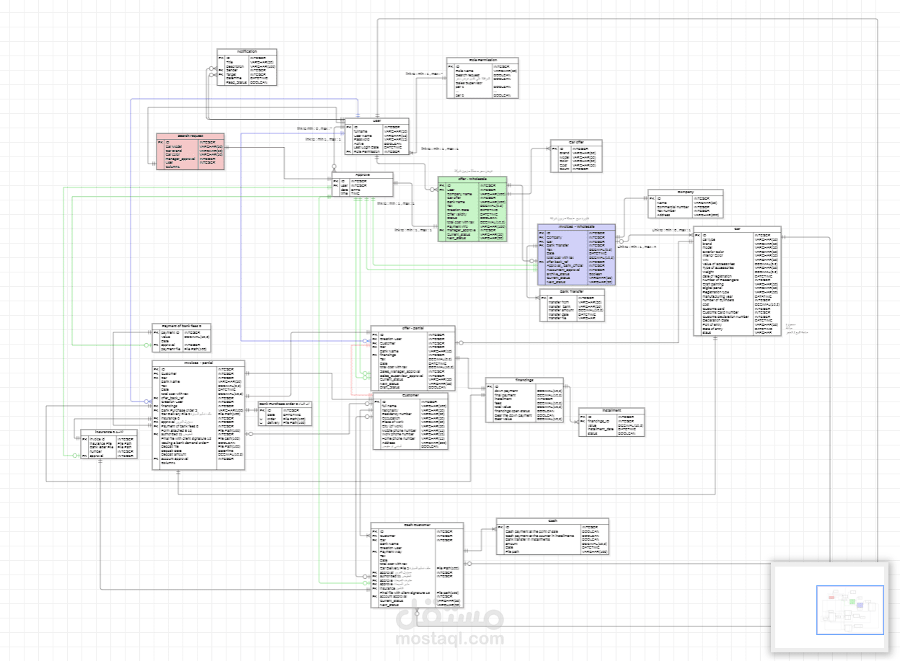The height and width of the screenshot is (661, 900).
Task: Select delivery row in Bank Purchase order table
Action: pos(285,423)
